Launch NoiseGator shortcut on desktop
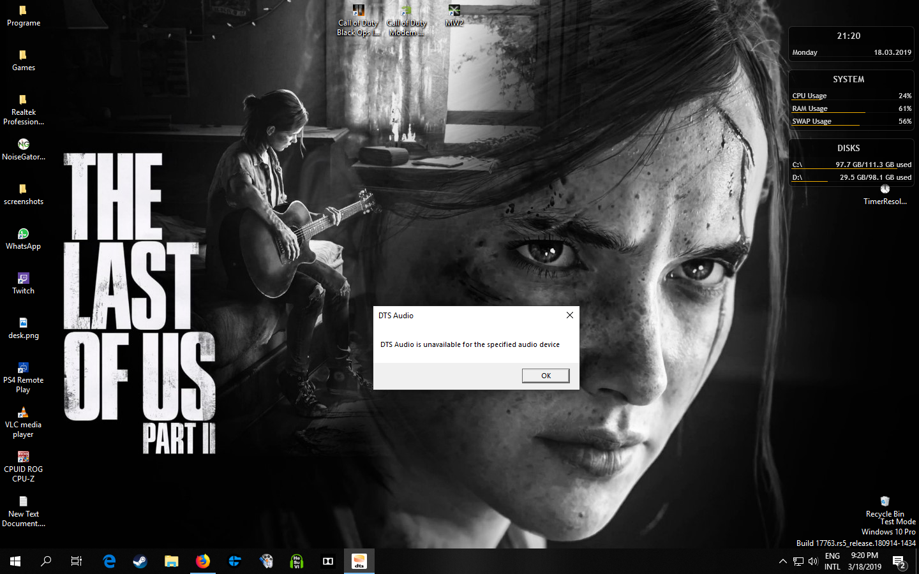919x574 pixels. pos(24,150)
